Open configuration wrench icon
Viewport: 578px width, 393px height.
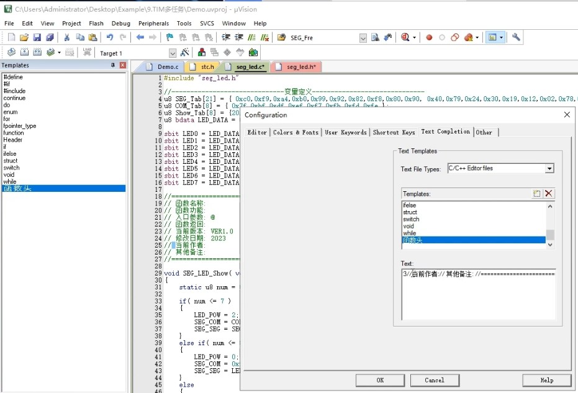516,37
